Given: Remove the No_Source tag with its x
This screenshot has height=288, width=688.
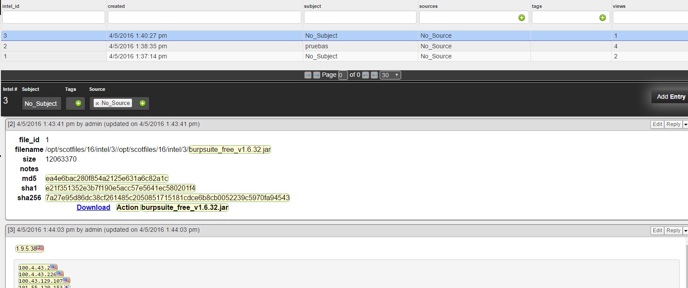Looking at the screenshot, I should [x=97, y=104].
